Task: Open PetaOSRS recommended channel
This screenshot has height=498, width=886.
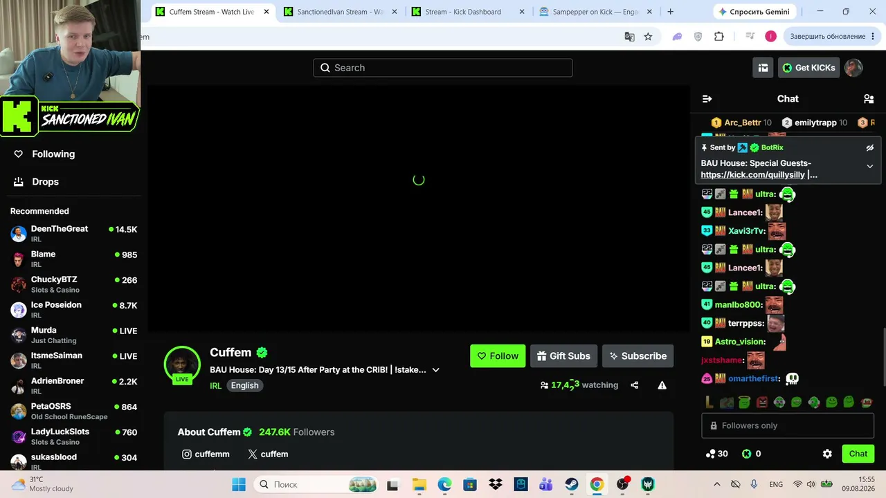Action: (74, 411)
